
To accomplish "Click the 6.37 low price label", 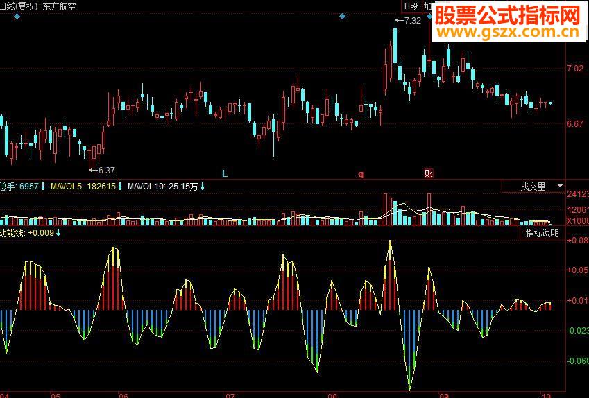I will coord(106,170).
